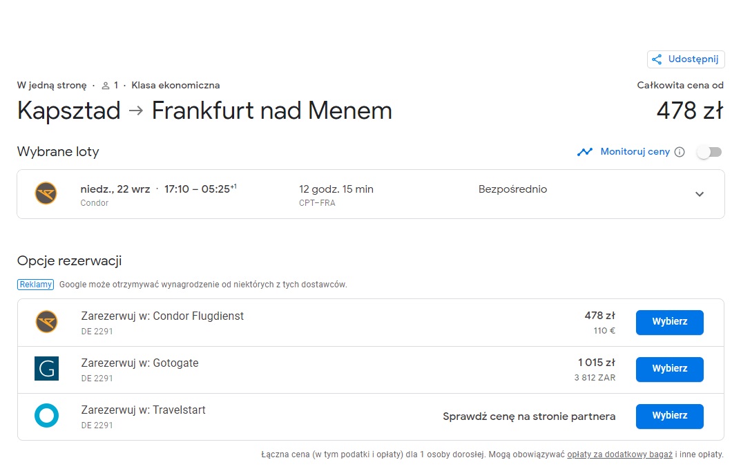Click the text 'Zarezerwuj w: Condor Flugdienst'
The image size is (741, 469).
pos(162,316)
